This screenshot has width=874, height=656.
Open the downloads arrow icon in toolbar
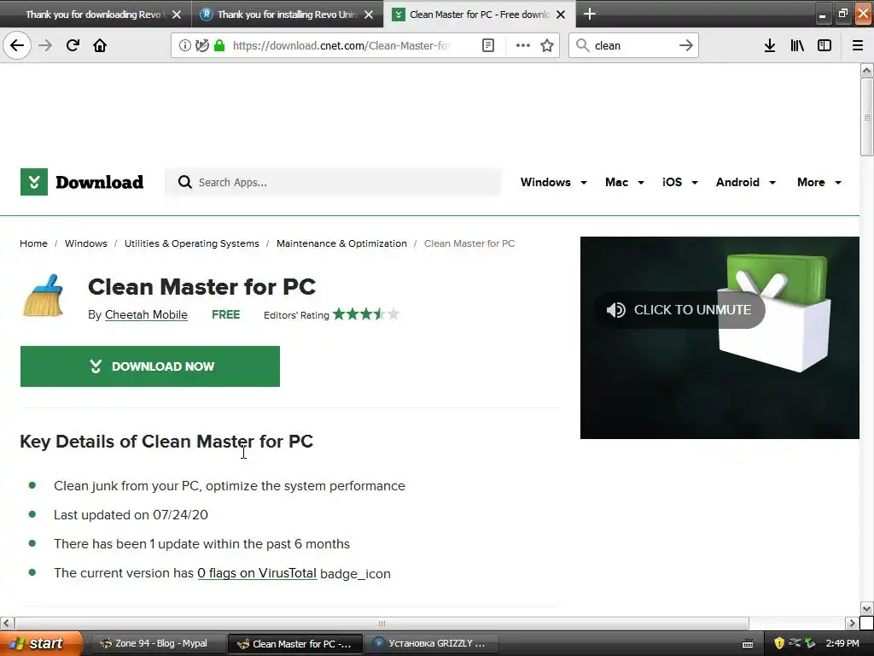(x=770, y=45)
